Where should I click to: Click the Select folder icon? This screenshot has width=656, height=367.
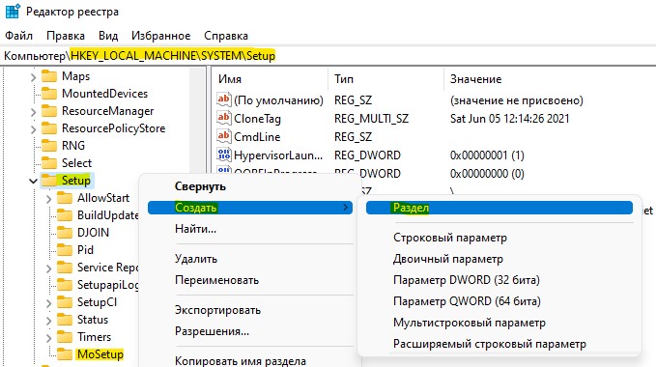(49, 163)
